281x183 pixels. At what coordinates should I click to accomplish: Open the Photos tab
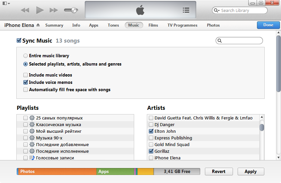pyautogui.click(x=213, y=25)
